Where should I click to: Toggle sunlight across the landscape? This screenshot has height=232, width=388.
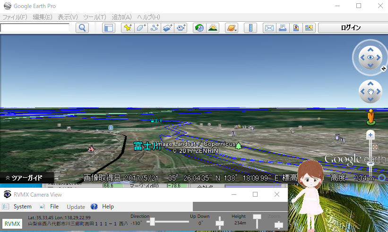[x=213, y=28]
